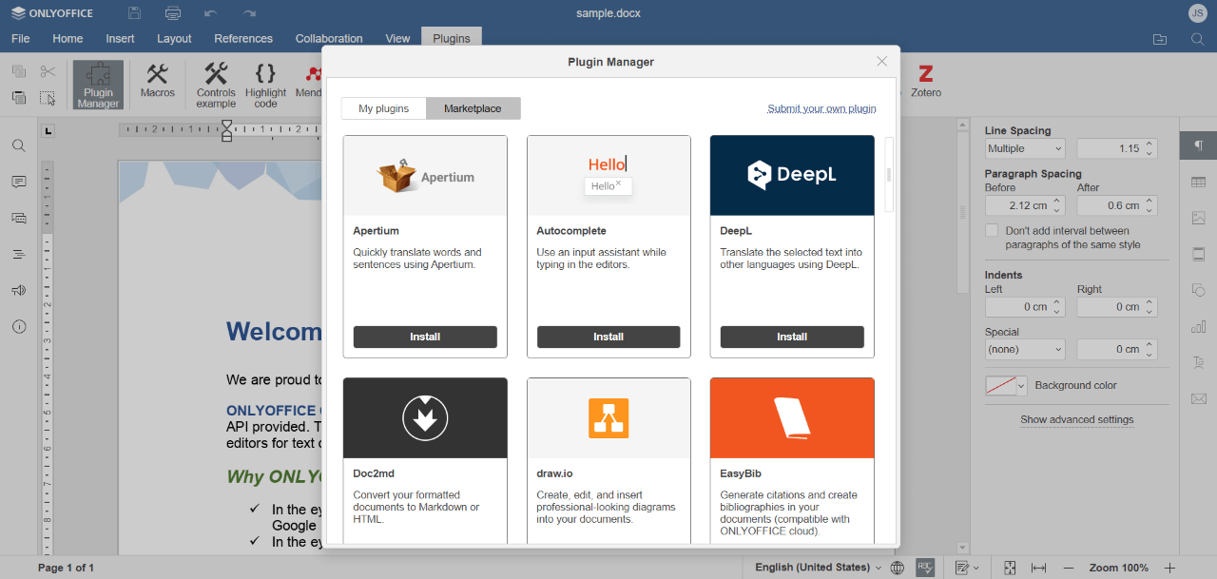The image size is (1217, 579).
Task: Open the Comments sidebar panel
Action: [19, 182]
